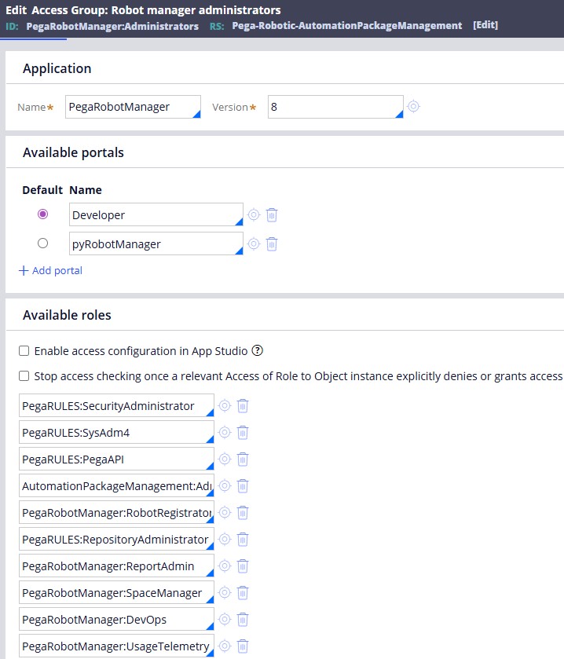Screen dimensions: 564x659
Task: Delete the Developer portal row
Action: point(272,214)
